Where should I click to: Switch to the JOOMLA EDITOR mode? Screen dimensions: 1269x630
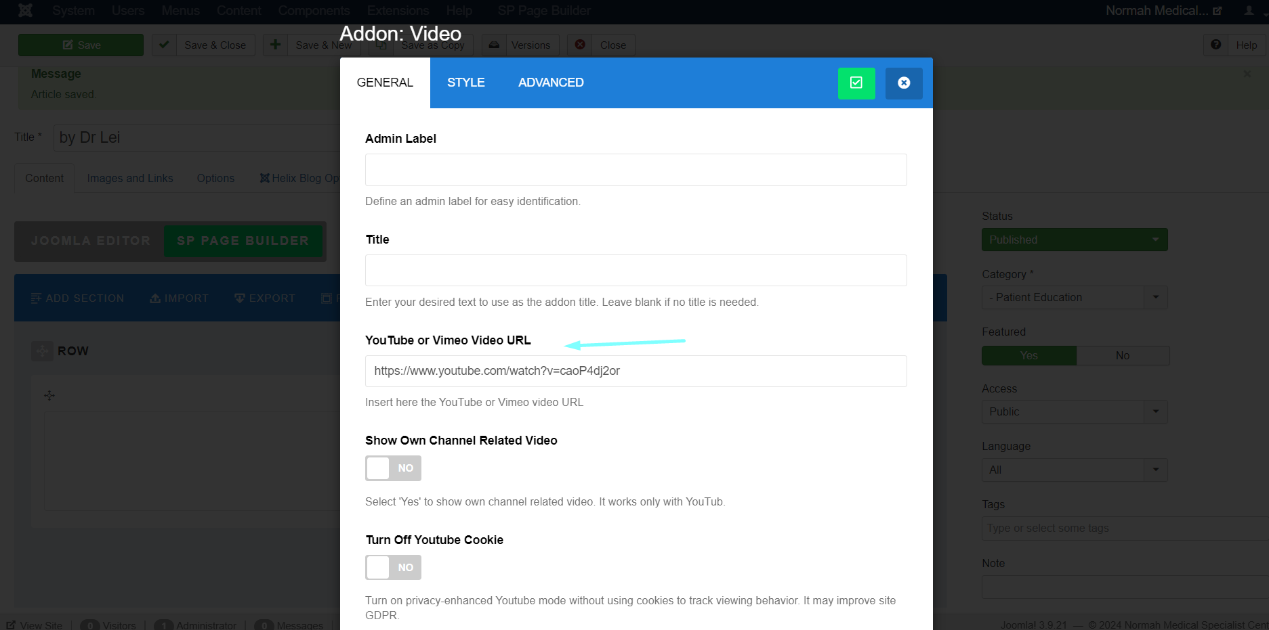point(91,241)
